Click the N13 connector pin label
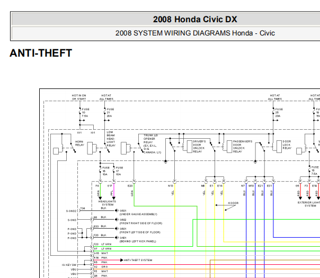The image size is (320, 278). pos(171,186)
